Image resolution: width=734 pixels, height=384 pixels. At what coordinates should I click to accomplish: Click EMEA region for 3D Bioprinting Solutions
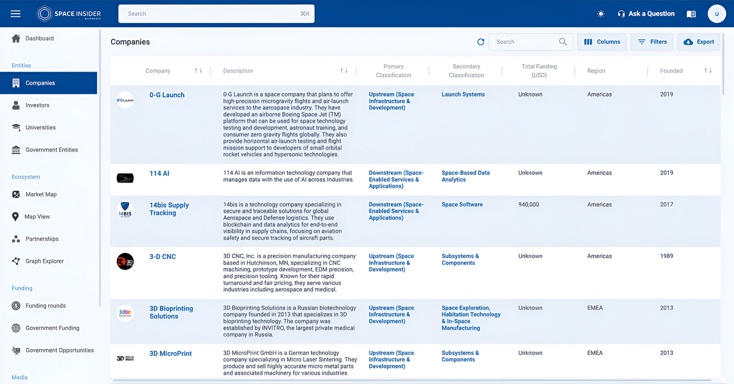click(x=595, y=308)
